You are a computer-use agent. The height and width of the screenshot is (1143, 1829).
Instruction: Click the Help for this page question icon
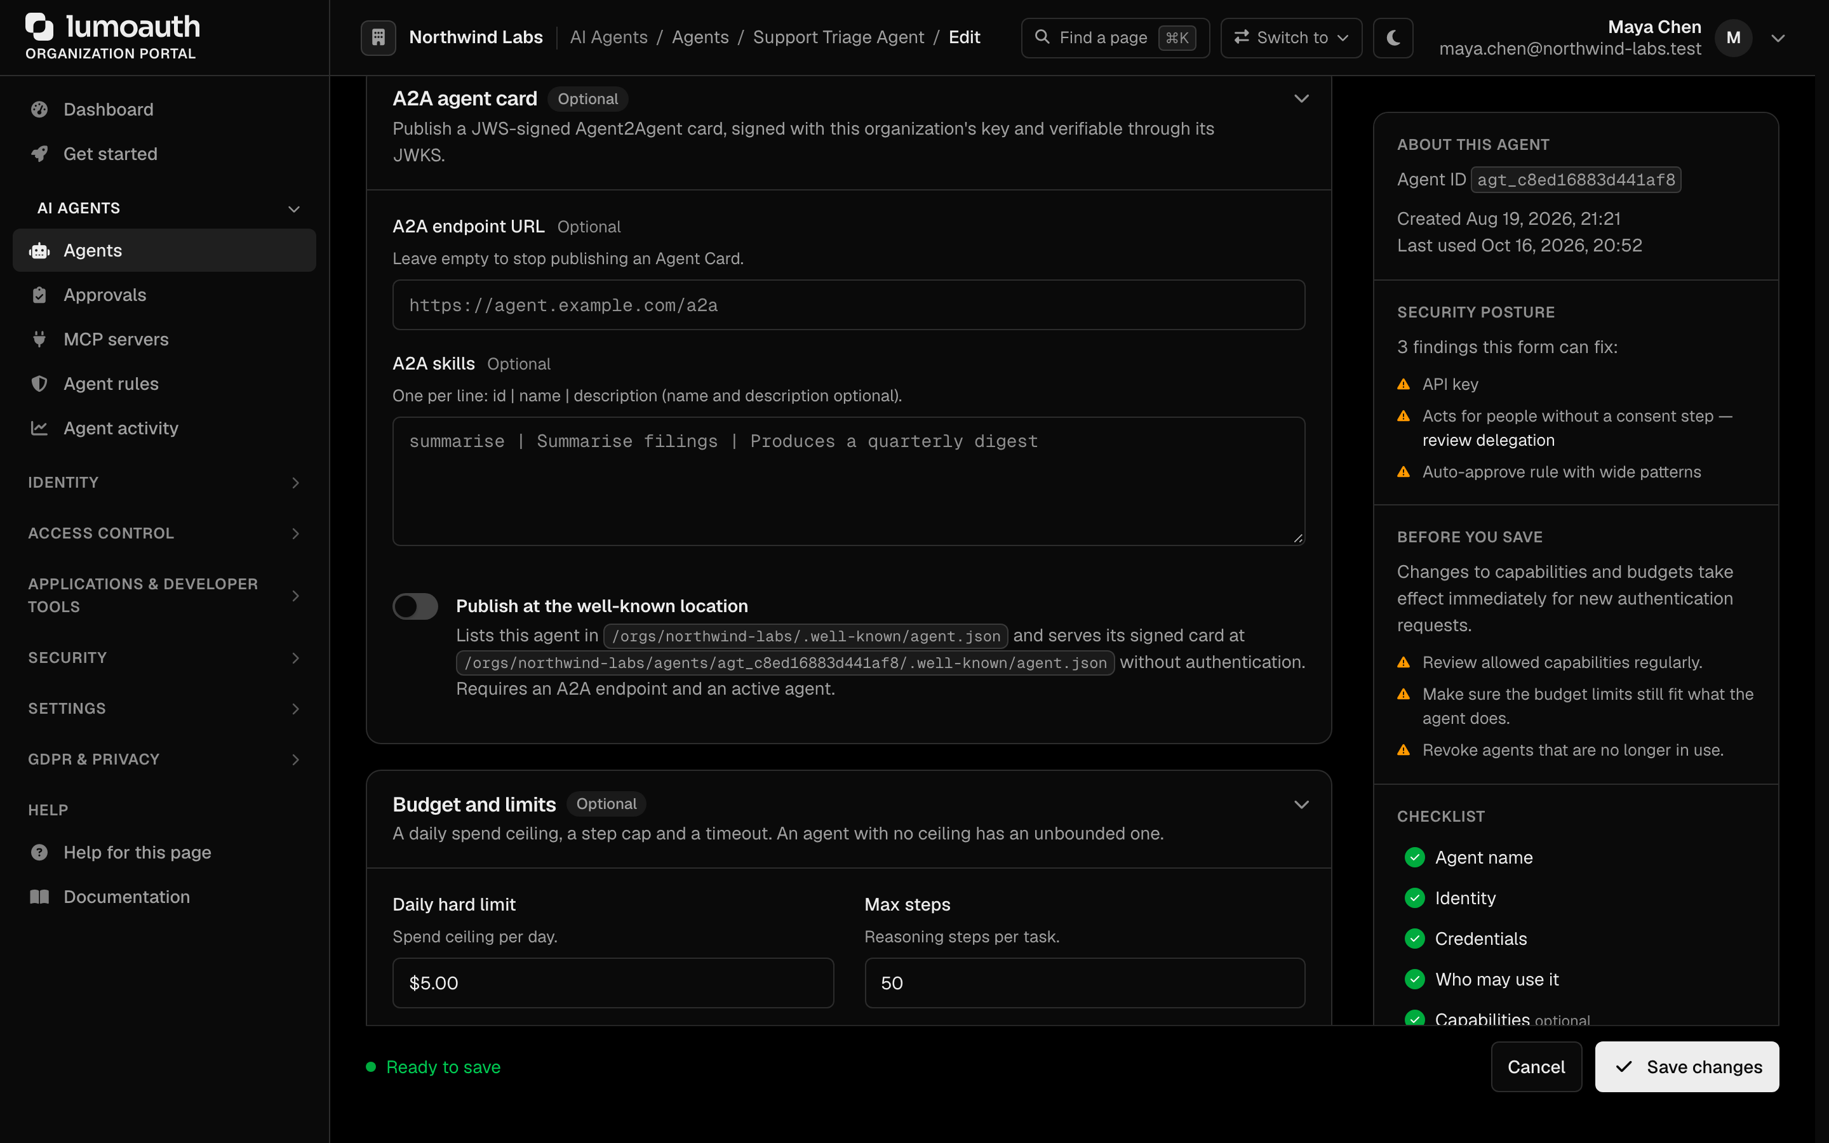[x=39, y=853]
